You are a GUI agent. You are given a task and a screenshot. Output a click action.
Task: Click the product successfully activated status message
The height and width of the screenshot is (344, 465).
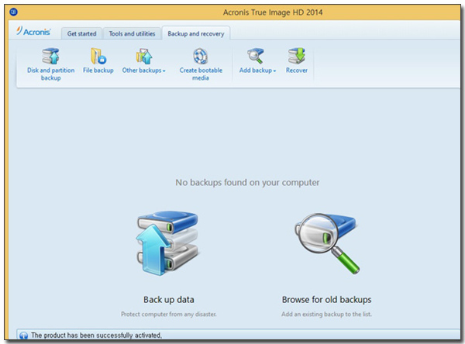pos(96,335)
